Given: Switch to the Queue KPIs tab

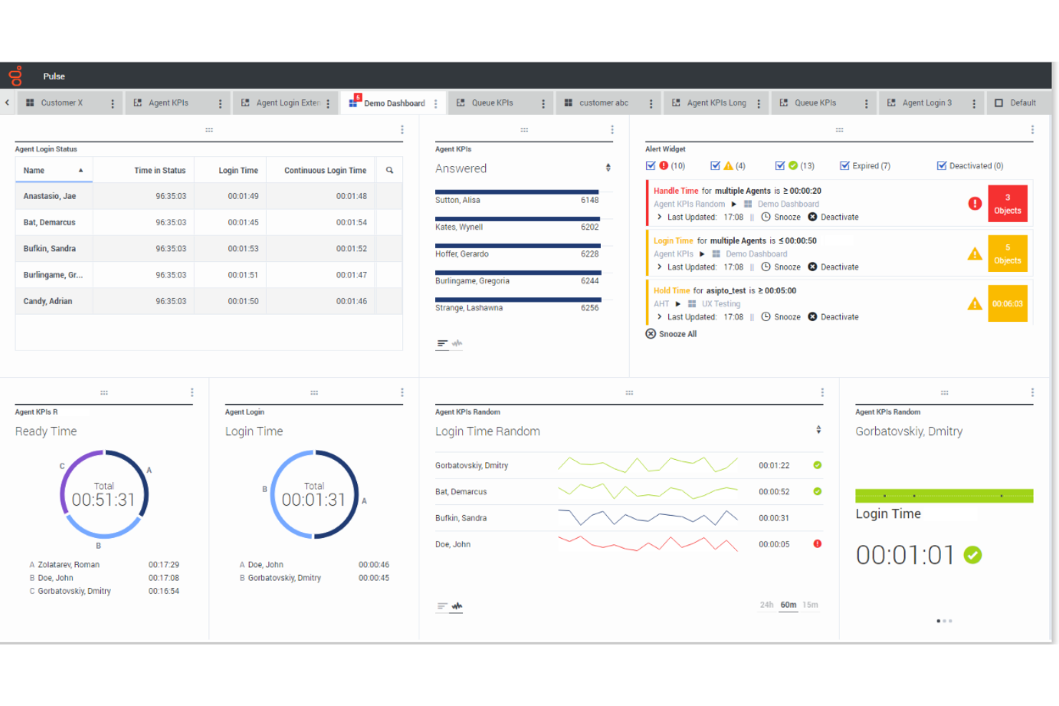Looking at the screenshot, I should pos(494,102).
